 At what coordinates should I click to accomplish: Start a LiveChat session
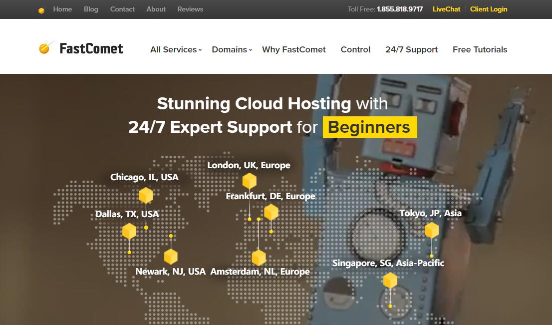(446, 9)
